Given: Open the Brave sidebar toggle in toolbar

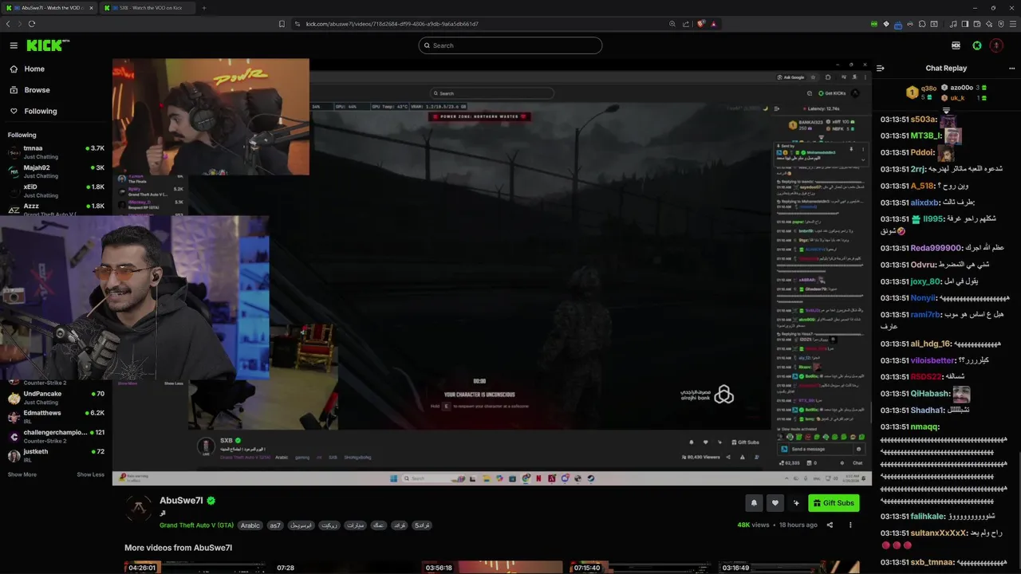Looking at the screenshot, I should (964, 24).
